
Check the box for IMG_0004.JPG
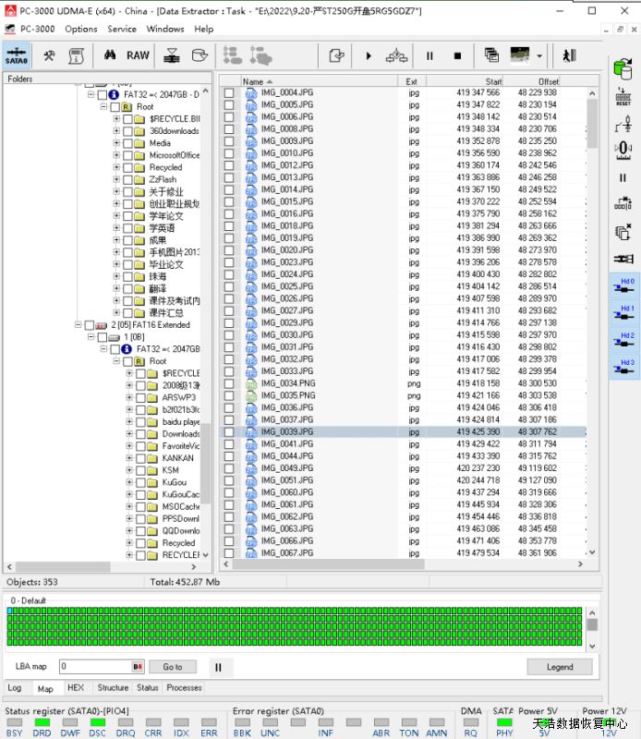coord(229,93)
